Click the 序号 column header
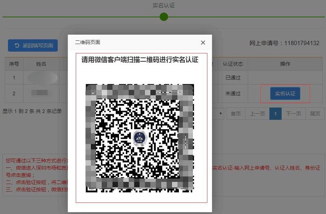Image resolution: width=326 pixels, height=214 pixels. coord(14,64)
